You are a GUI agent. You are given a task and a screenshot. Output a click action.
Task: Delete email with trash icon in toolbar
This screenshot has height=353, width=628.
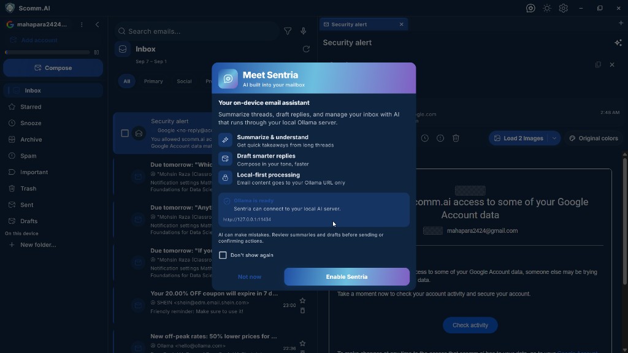click(x=456, y=138)
